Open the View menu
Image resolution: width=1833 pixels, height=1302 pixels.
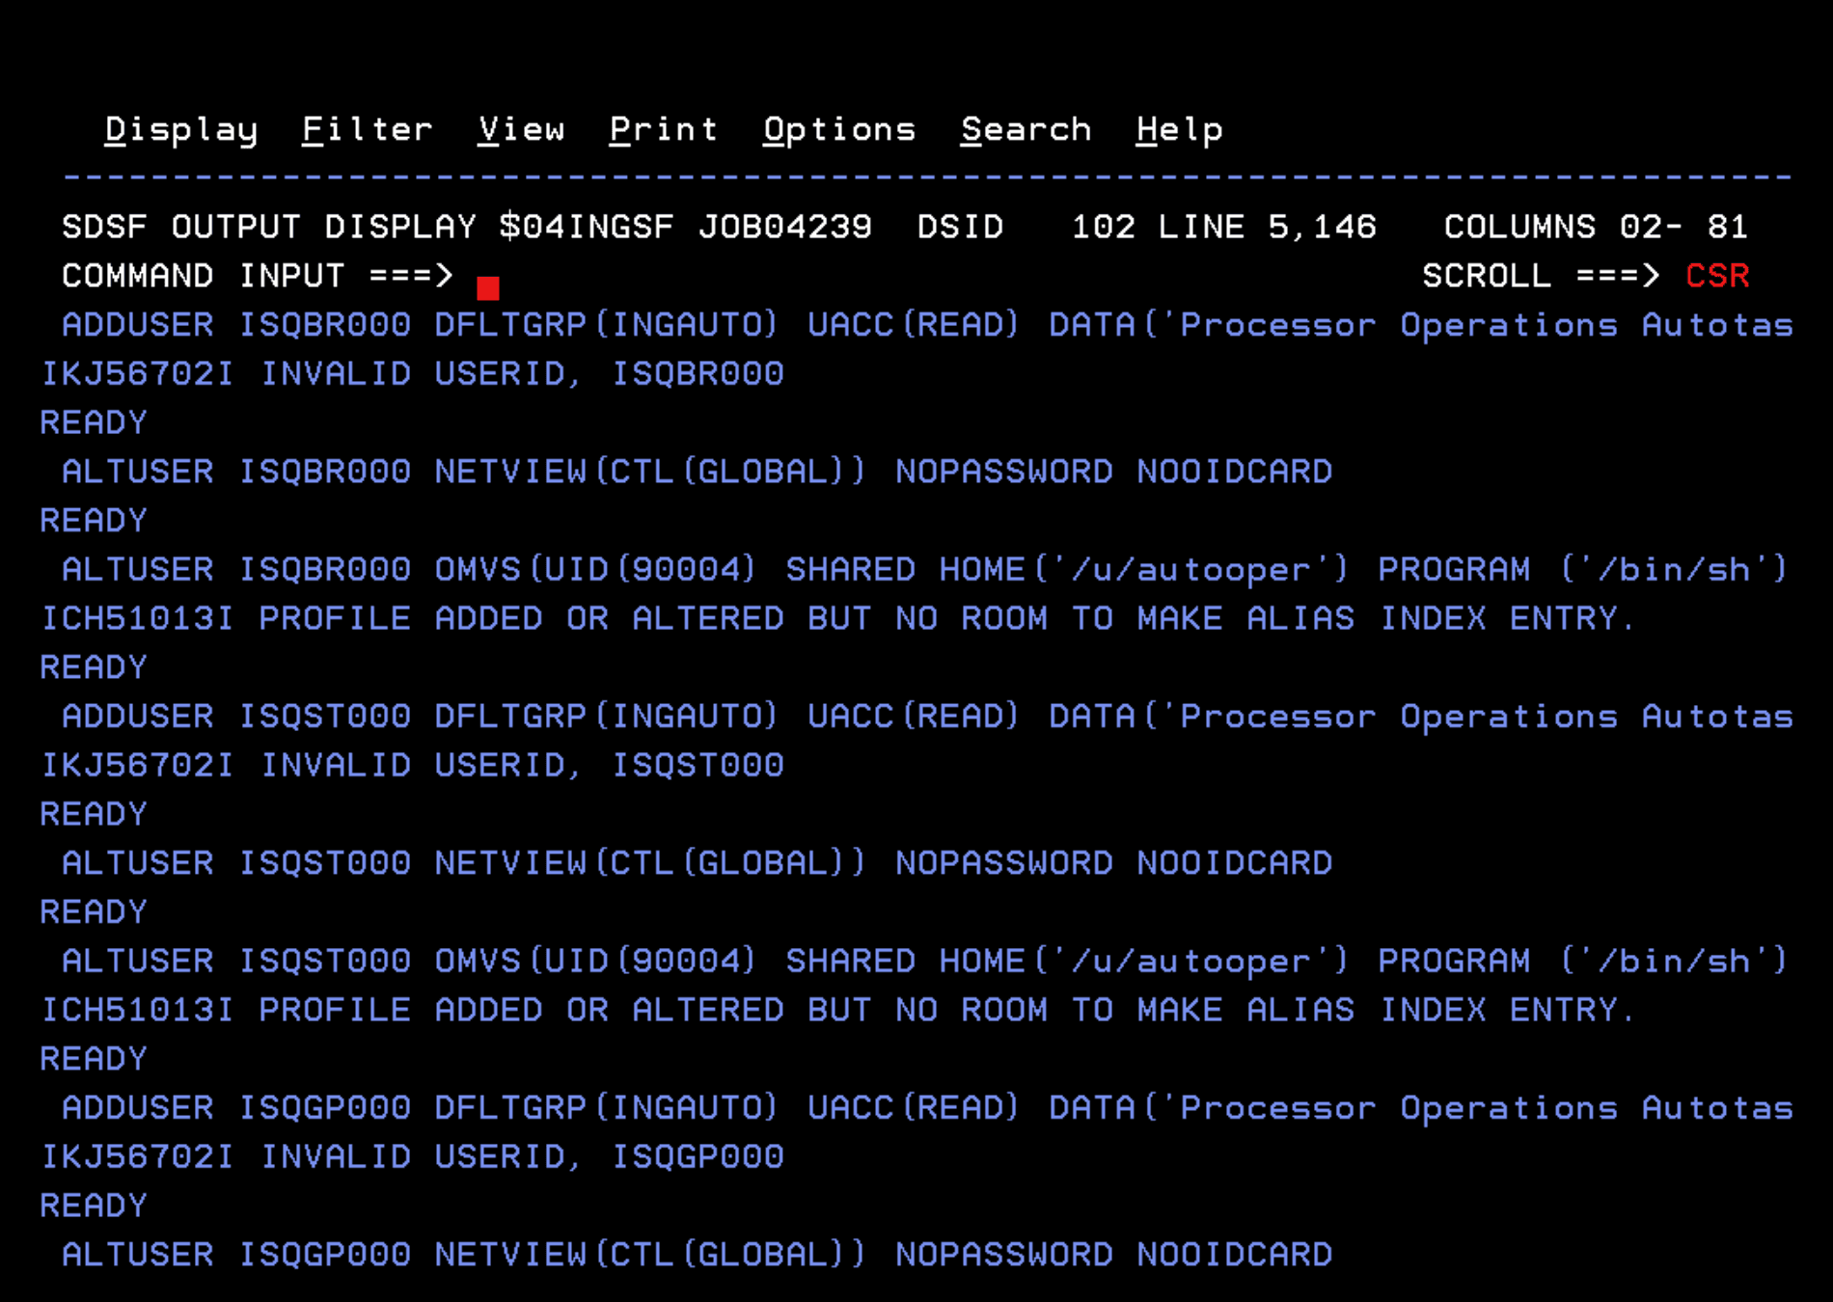coord(521,129)
